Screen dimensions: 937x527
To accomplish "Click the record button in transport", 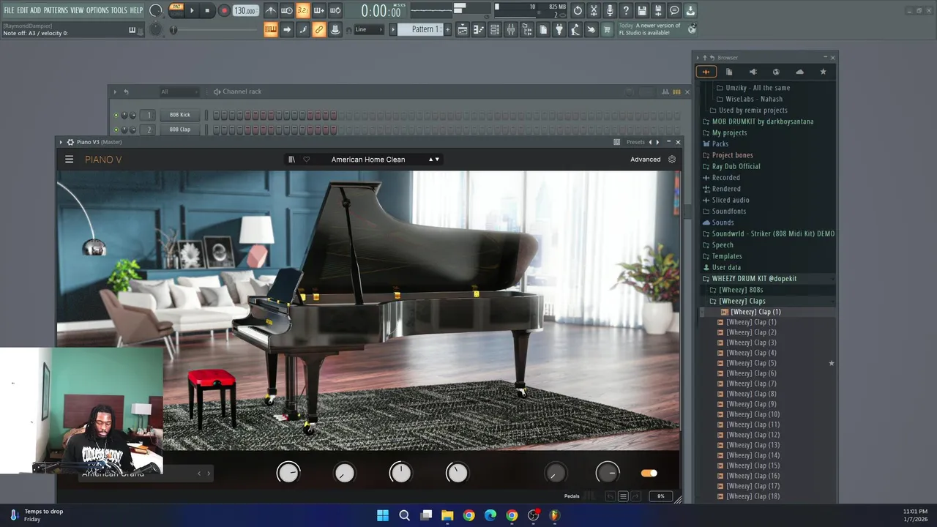I will pos(224,10).
